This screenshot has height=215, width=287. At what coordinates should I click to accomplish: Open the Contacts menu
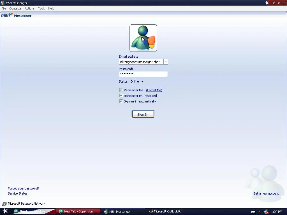(15, 8)
